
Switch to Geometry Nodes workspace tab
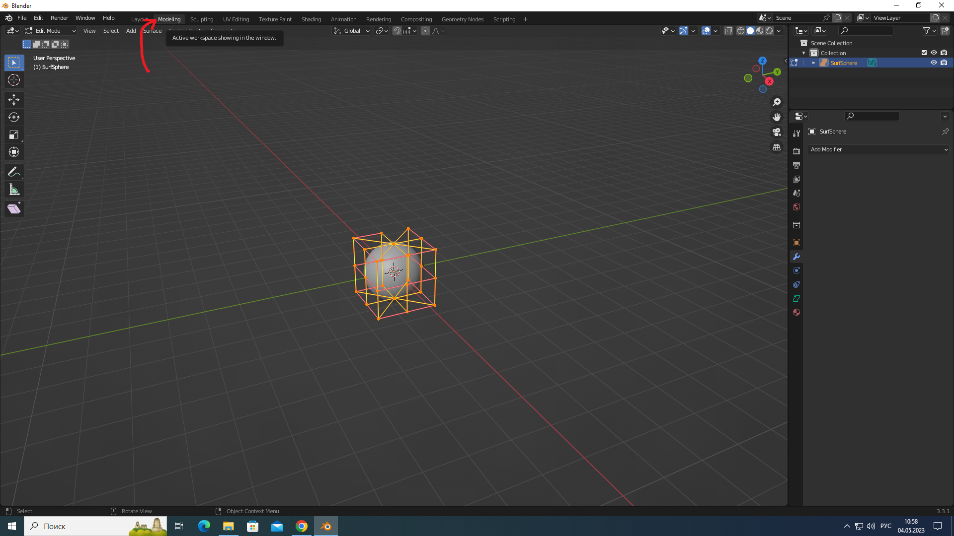pos(462,19)
